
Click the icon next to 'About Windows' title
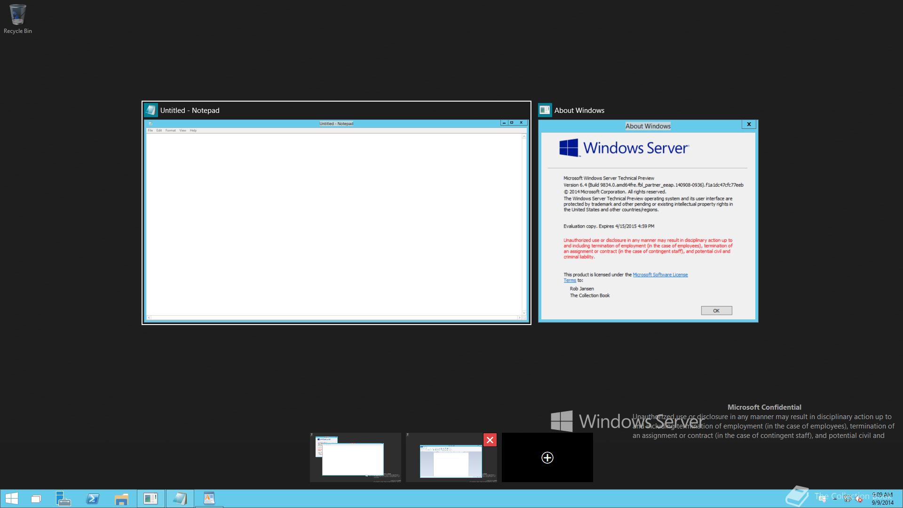coord(545,110)
